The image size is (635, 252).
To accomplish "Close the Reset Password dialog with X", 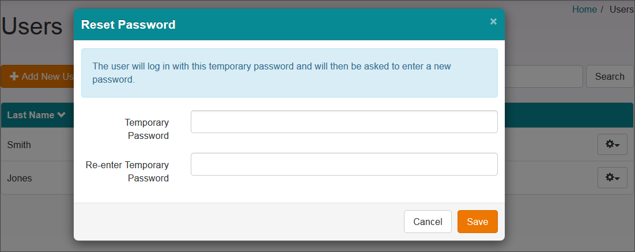I will (493, 22).
